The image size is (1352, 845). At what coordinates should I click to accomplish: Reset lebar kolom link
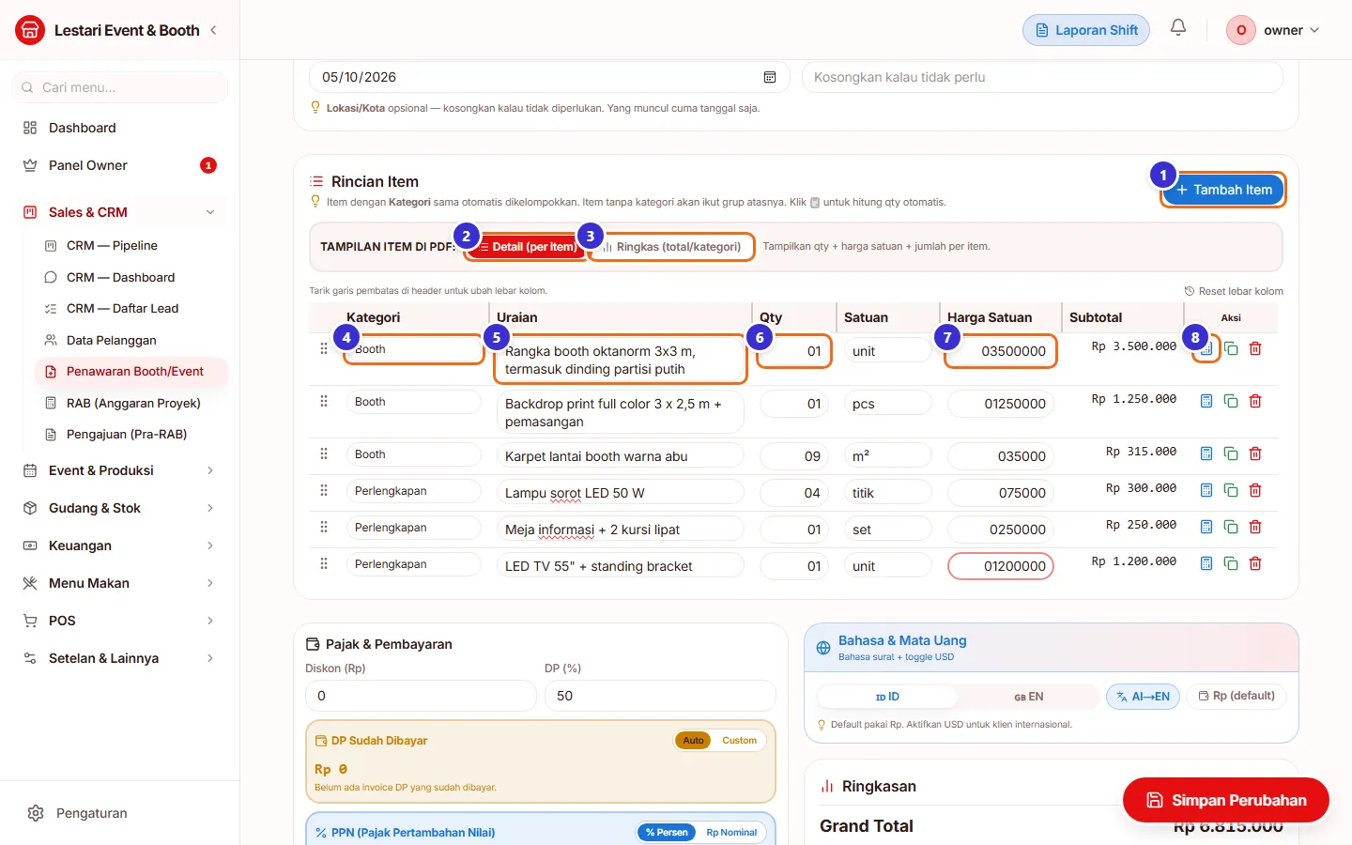(1234, 291)
